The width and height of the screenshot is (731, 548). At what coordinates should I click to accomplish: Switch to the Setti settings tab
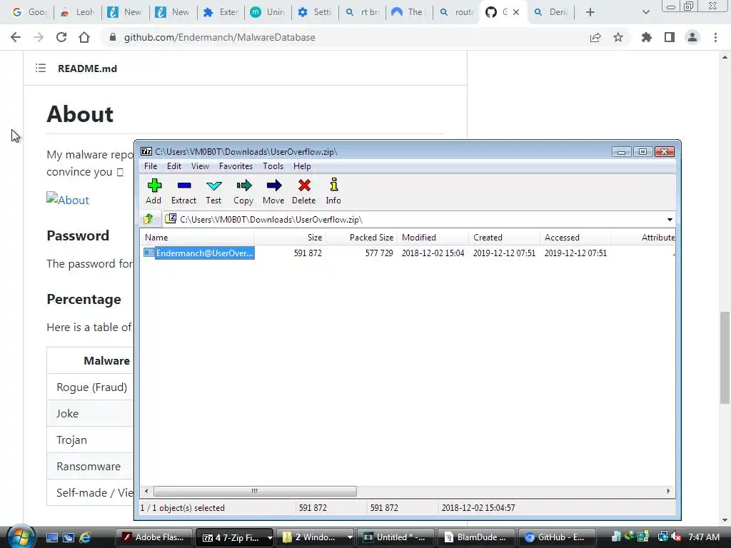[316, 12]
